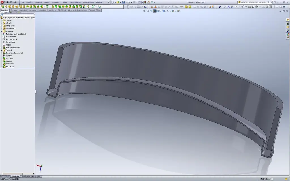The image size is (290, 181).
Task: Click the Zoom to fit icon
Action: pos(144,11)
